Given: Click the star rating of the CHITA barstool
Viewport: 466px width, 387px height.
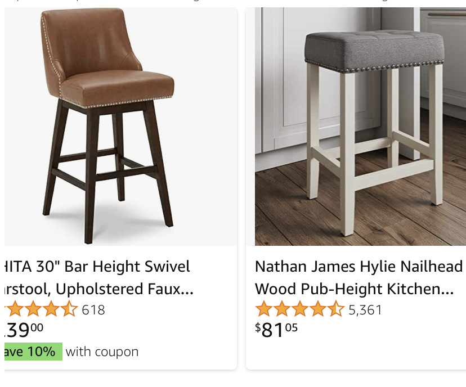Looking at the screenshot, I should click(x=41, y=309).
